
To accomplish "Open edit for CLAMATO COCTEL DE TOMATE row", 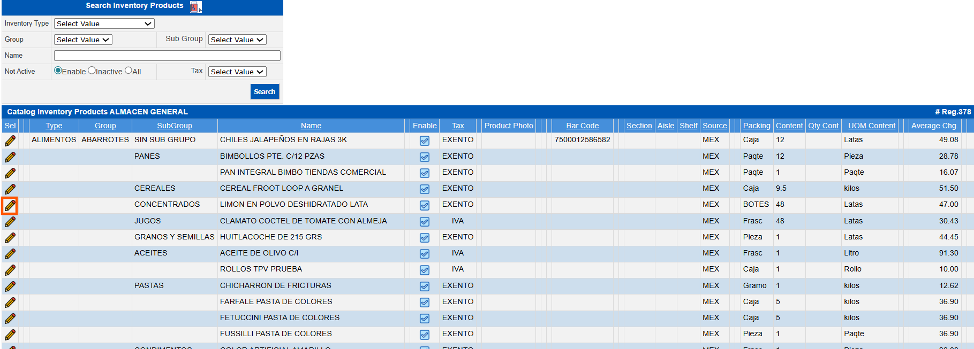I will point(10,222).
